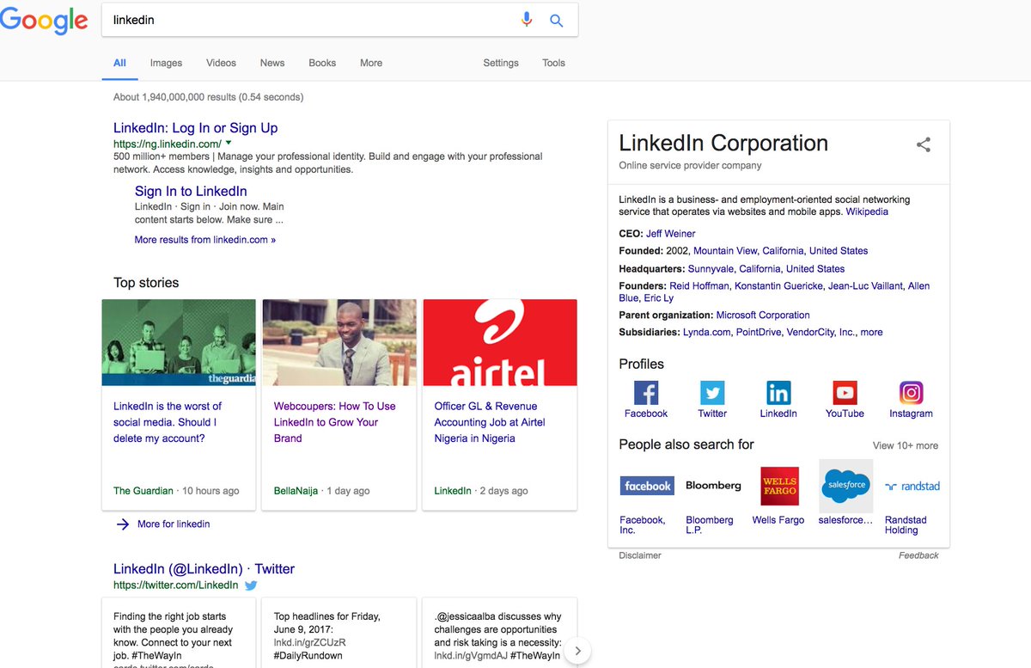Switch to the Books tab

coord(322,63)
